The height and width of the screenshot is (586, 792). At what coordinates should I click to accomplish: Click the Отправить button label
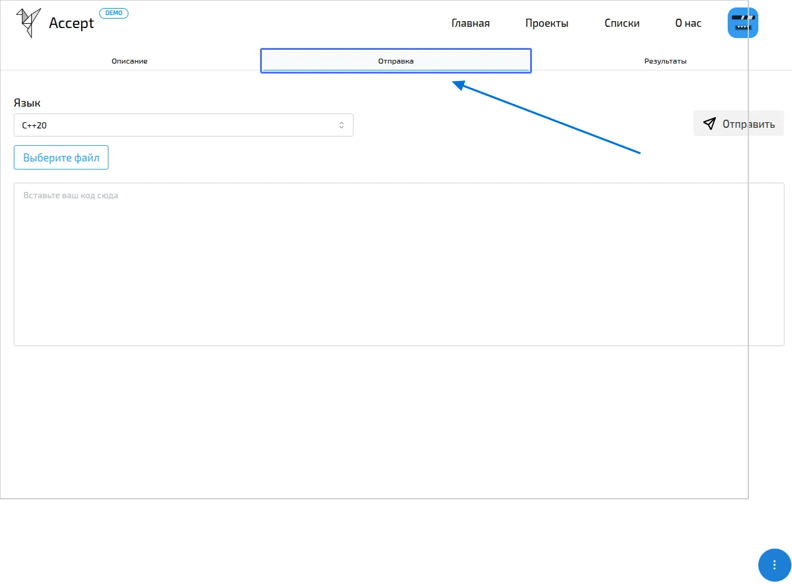tap(748, 124)
